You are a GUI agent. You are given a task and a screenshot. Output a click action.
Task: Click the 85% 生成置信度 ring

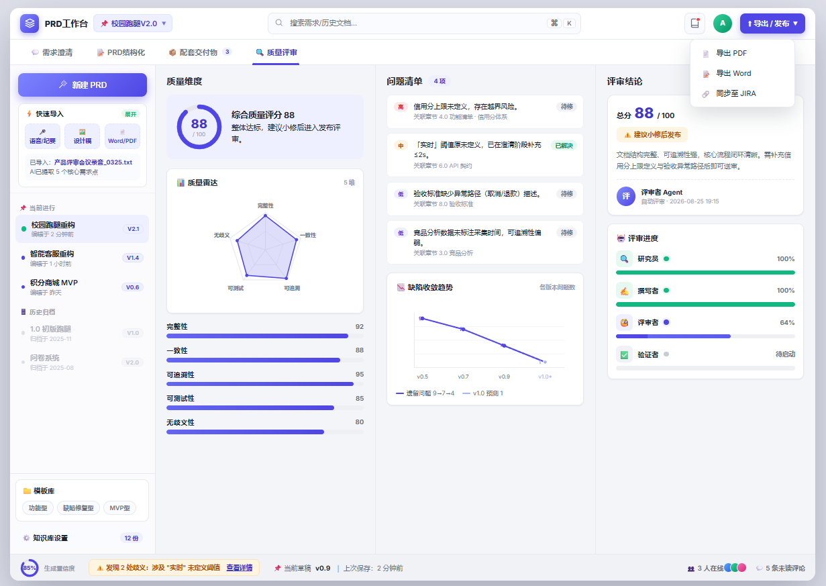pos(30,568)
